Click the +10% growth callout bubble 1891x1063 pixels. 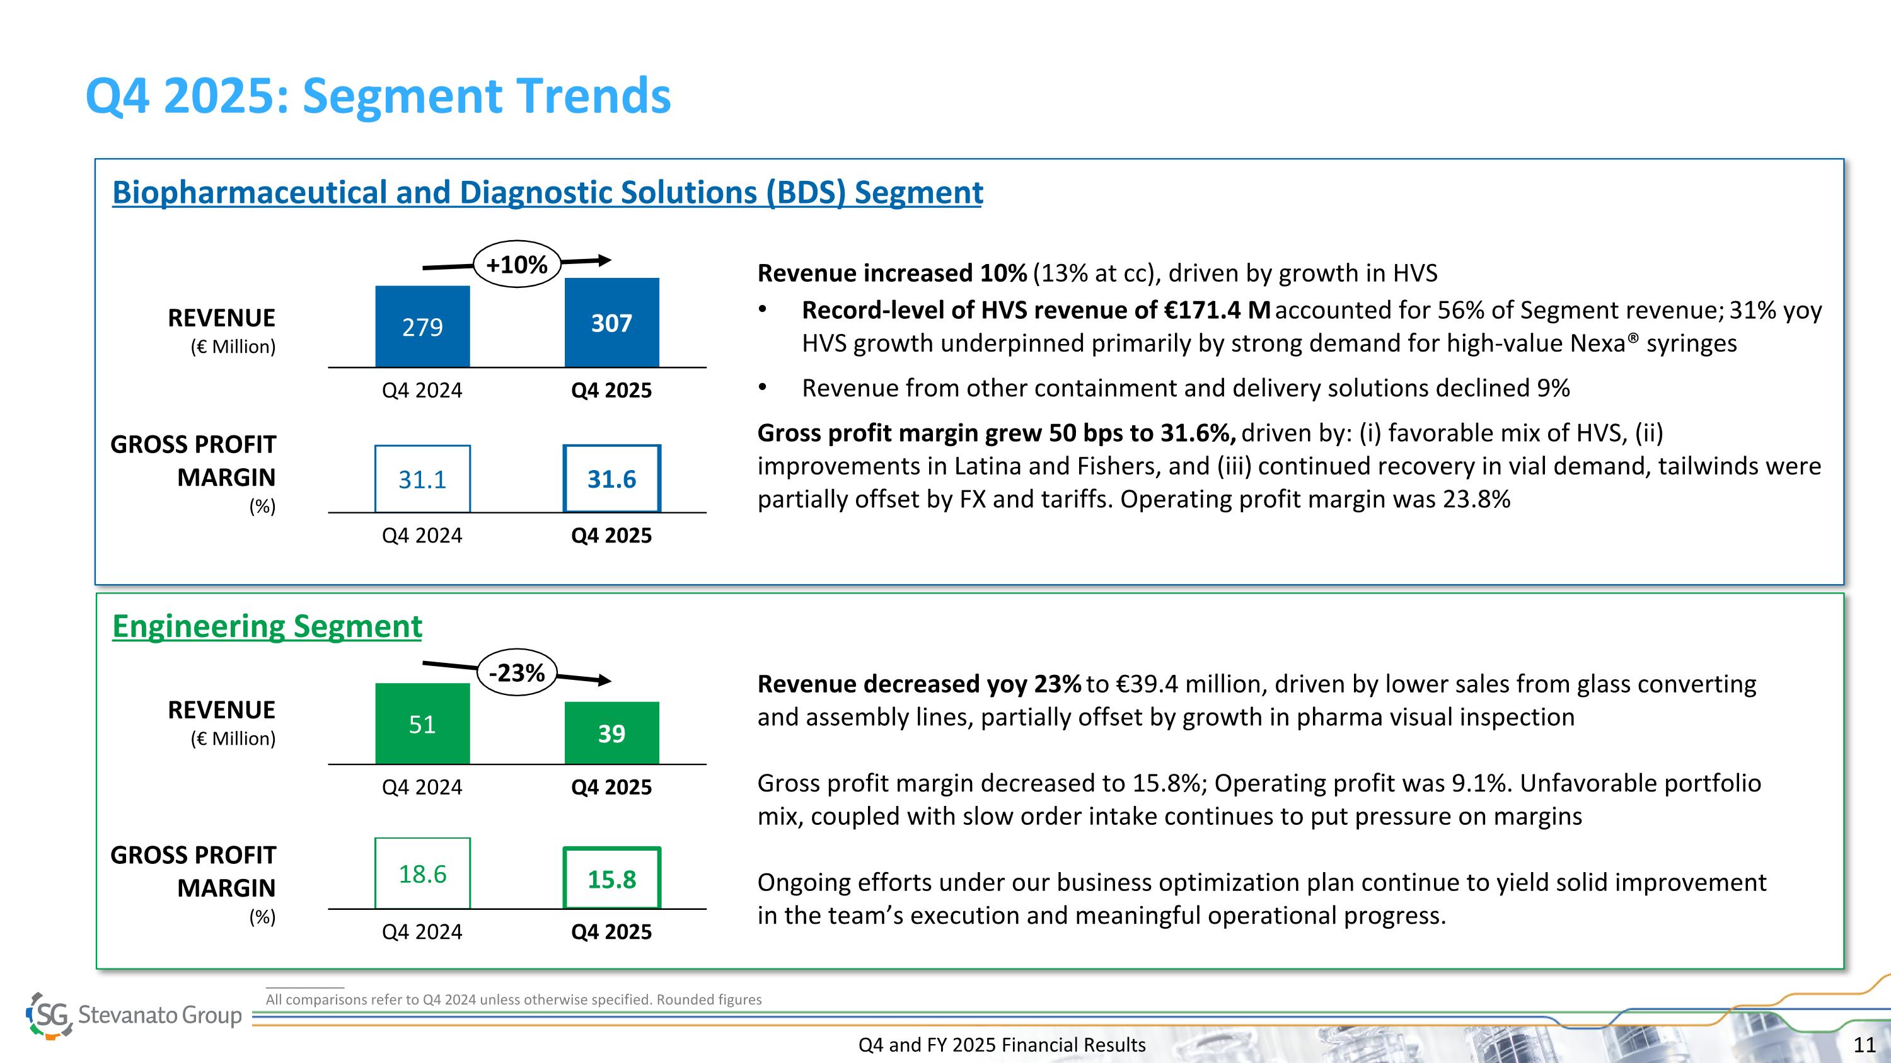point(517,264)
